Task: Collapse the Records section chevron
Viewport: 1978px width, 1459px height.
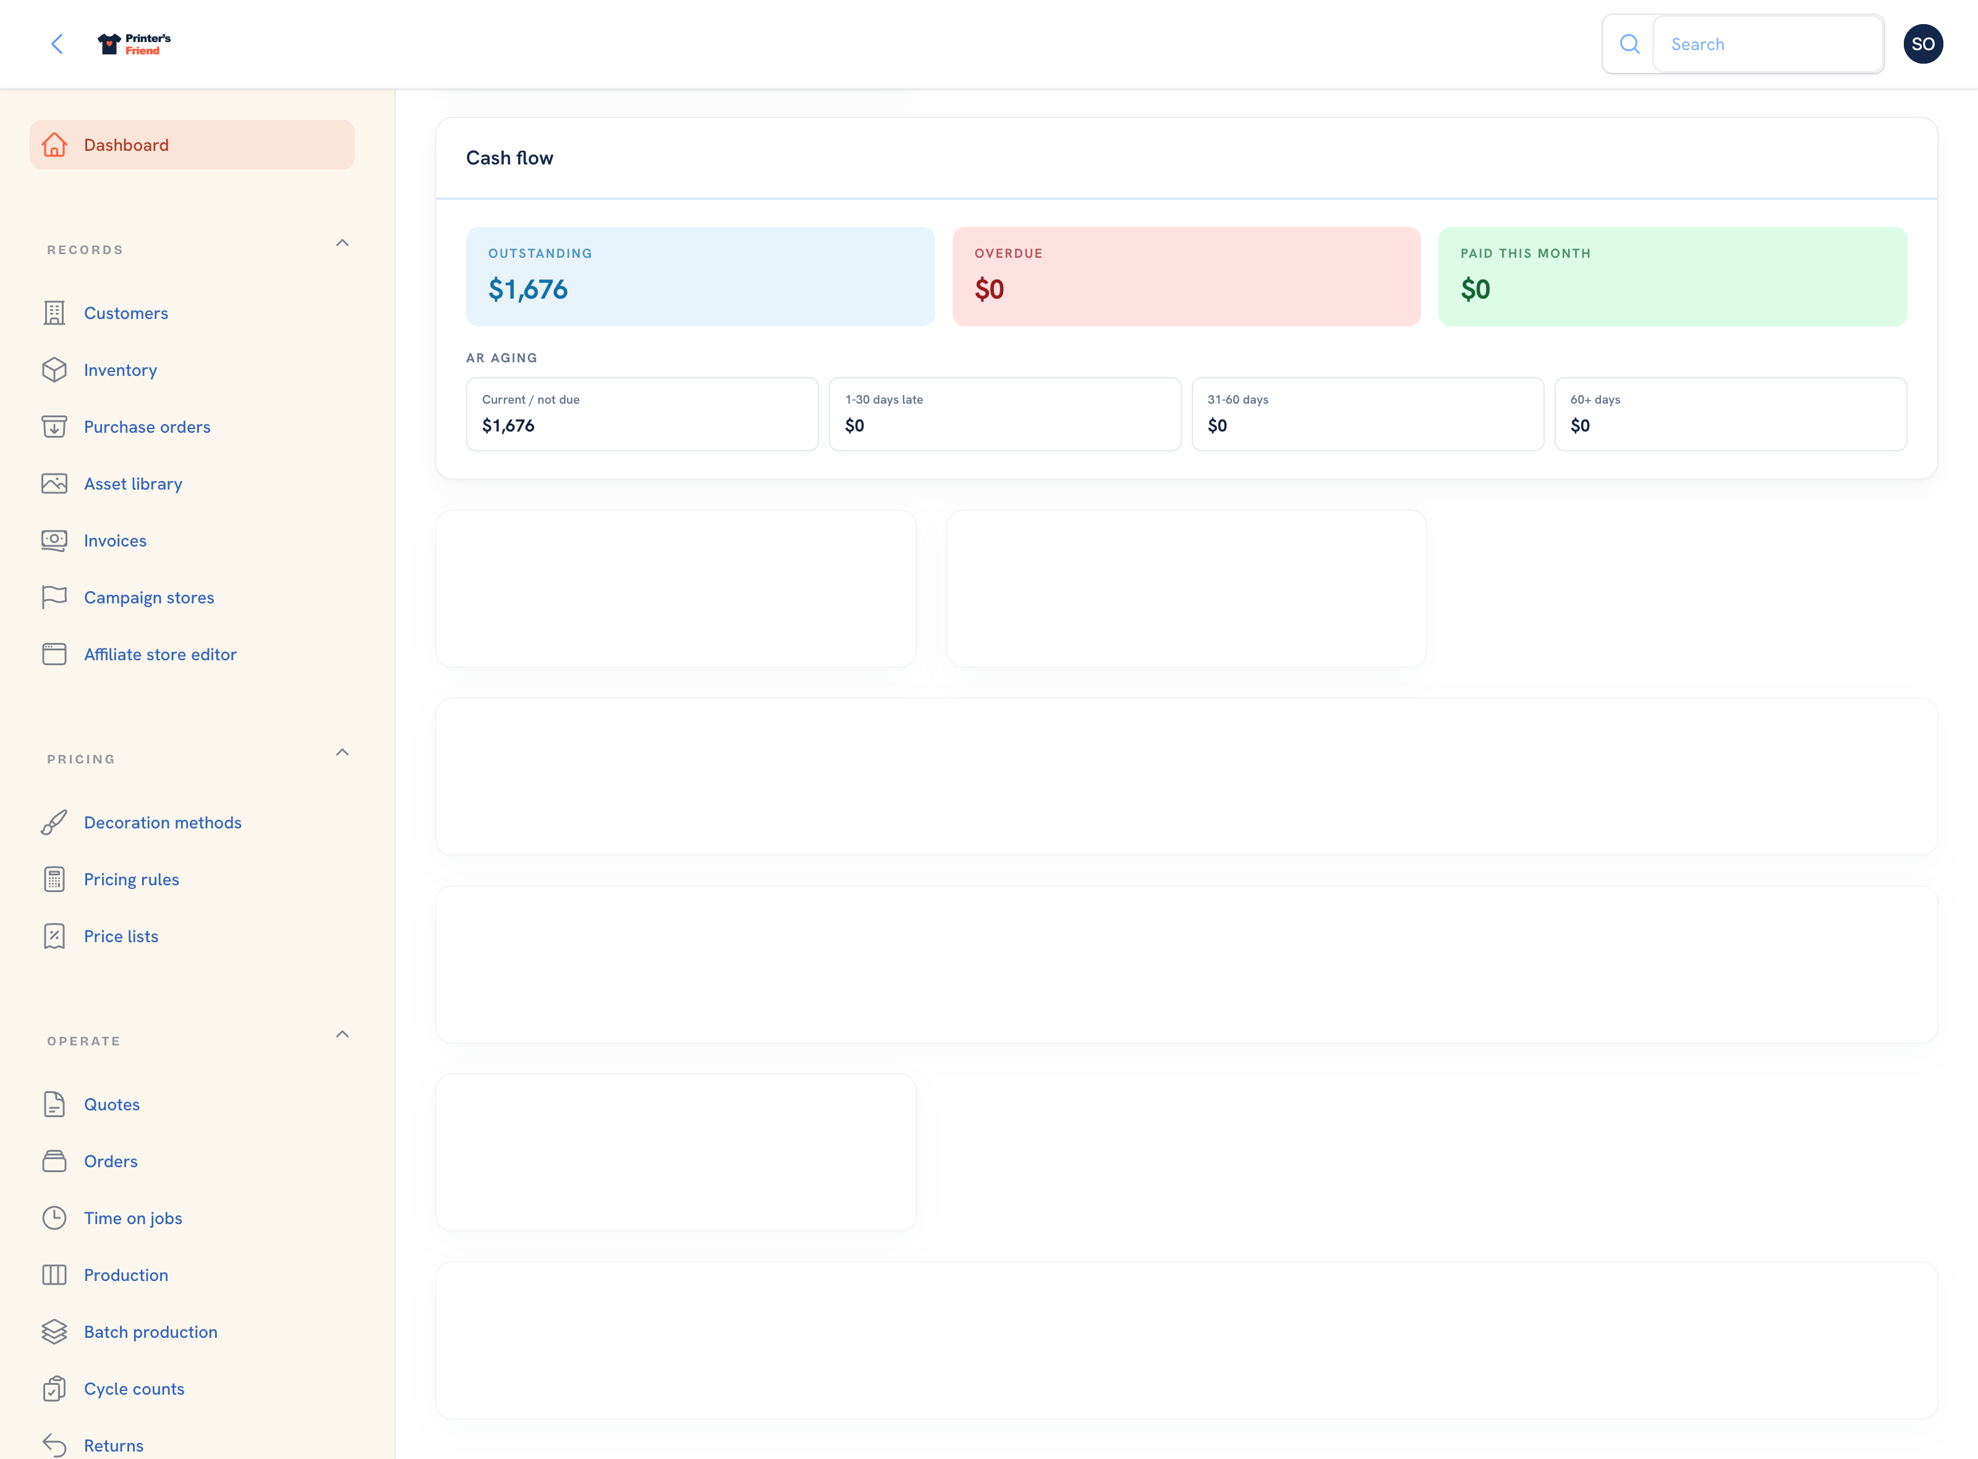Action: (x=342, y=243)
